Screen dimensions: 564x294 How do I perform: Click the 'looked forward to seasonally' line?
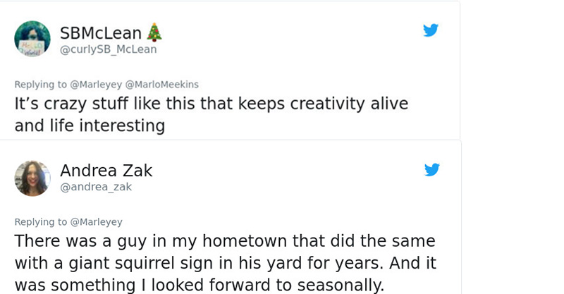click(x=199, y=285)
